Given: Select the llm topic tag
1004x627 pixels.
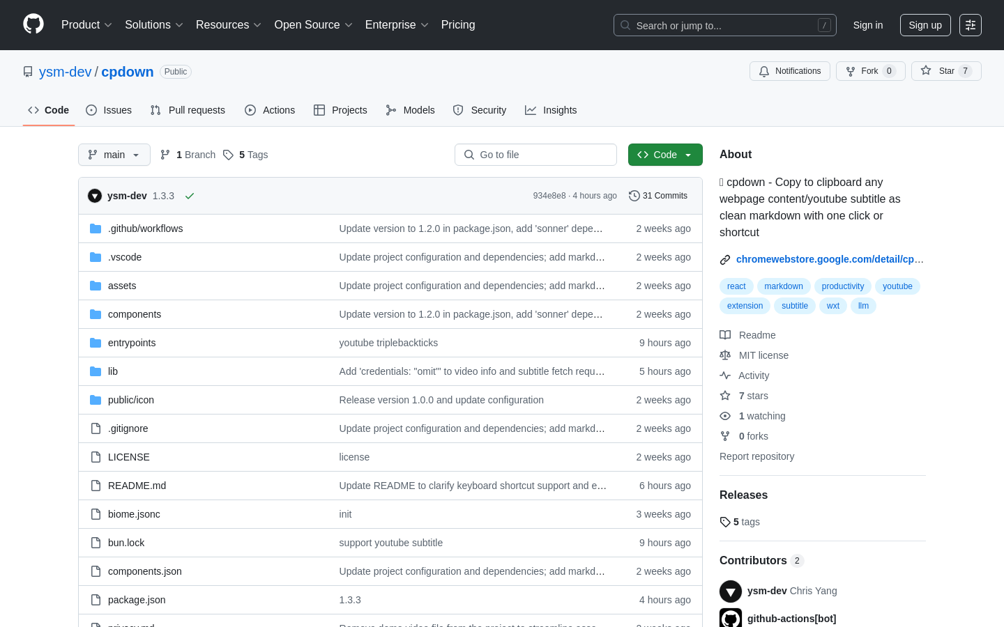Looking at the screenshot, I should pyautogui.click(x=863, y=306).
